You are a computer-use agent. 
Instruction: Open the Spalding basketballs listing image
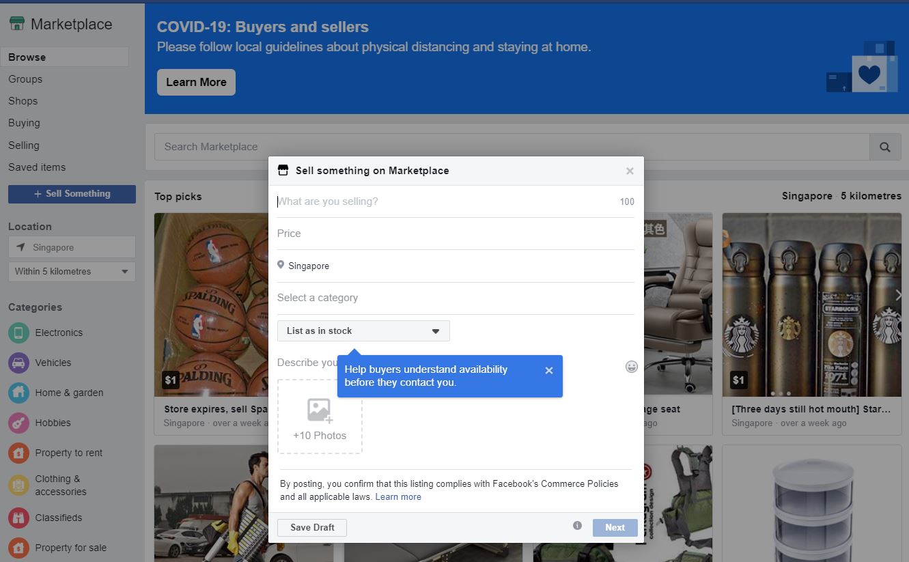pyautogui.click(x=211, y=305)
